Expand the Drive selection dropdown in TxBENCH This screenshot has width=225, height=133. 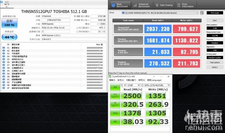pyautogui.click(x=160, y=13)
